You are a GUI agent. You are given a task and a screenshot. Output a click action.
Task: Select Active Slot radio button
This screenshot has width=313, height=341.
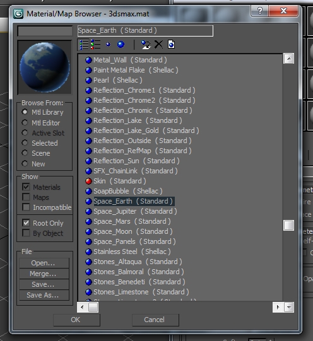(25, 132)
